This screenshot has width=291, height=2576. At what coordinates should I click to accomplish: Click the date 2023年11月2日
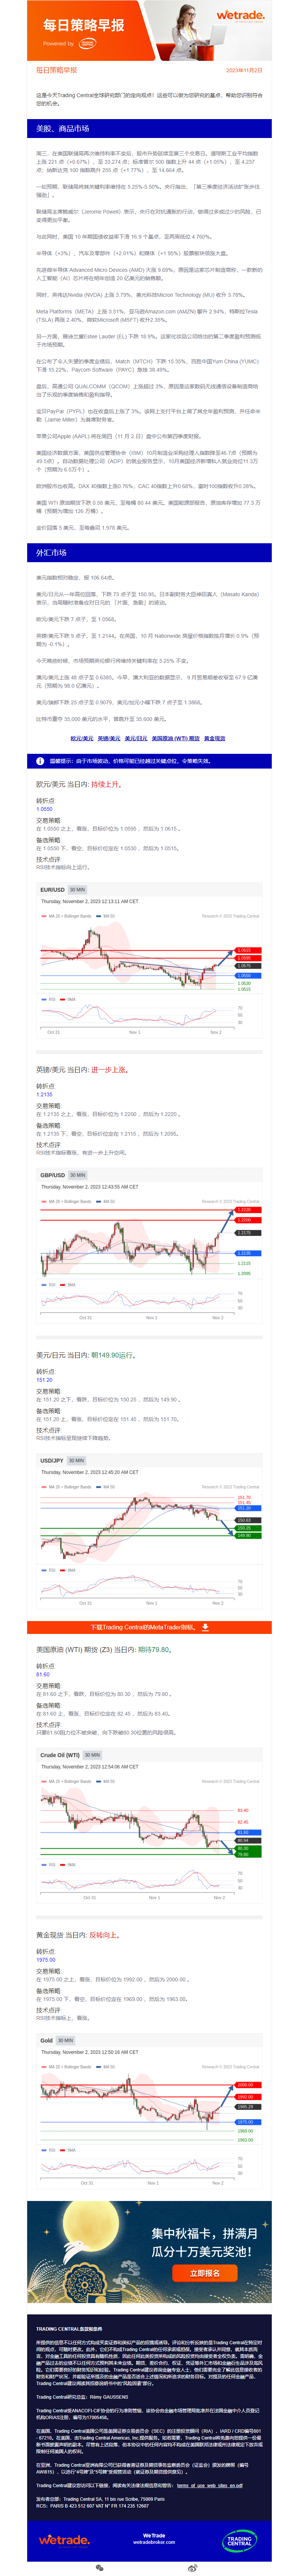pyautogui.click(x=244, y=71)
